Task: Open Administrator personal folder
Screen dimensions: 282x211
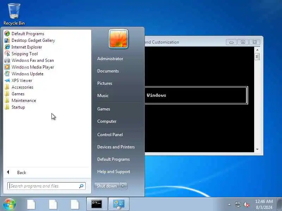Action: click(110, 59)
